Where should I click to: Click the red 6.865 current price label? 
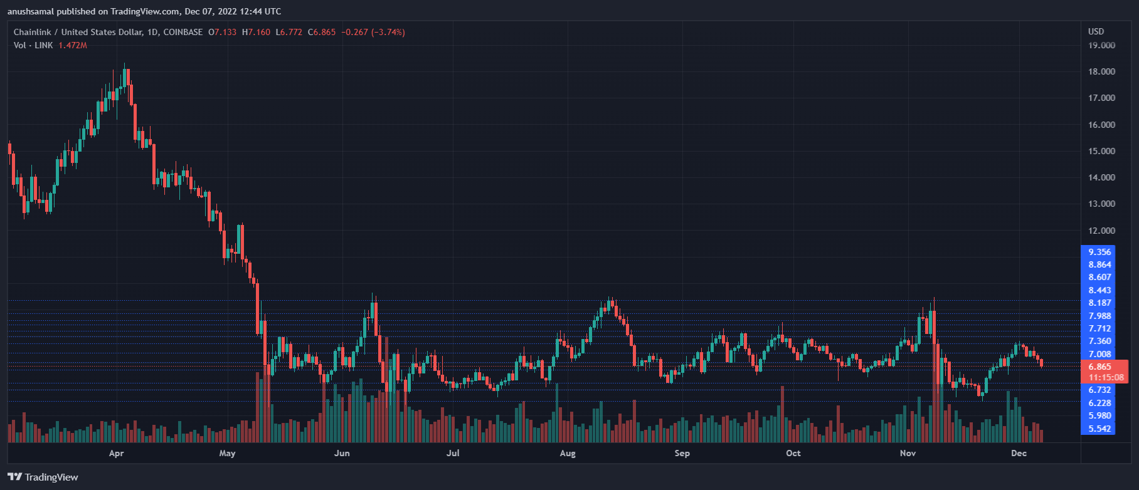pos(1099,367)
